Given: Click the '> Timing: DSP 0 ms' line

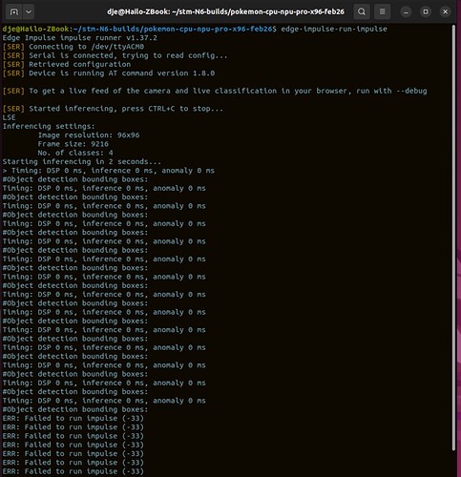Looking at the screenshot, I should [109, 171].
